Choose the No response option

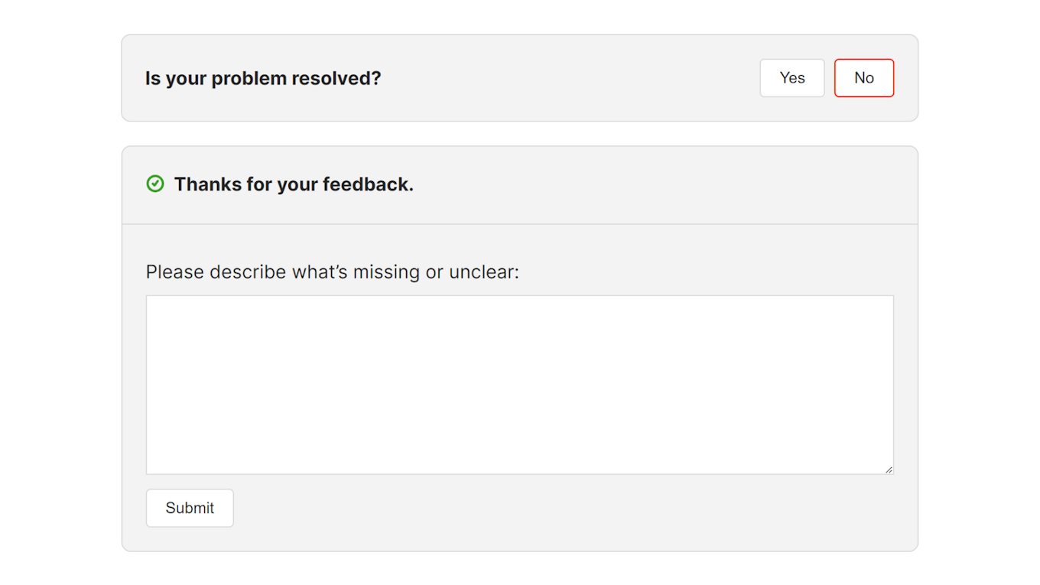(x=864, y=78)
